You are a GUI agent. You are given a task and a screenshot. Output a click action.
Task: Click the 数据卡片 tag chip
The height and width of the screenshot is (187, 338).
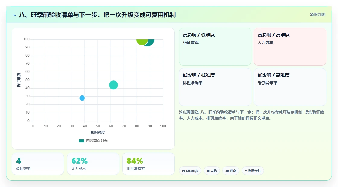(253, 171)
